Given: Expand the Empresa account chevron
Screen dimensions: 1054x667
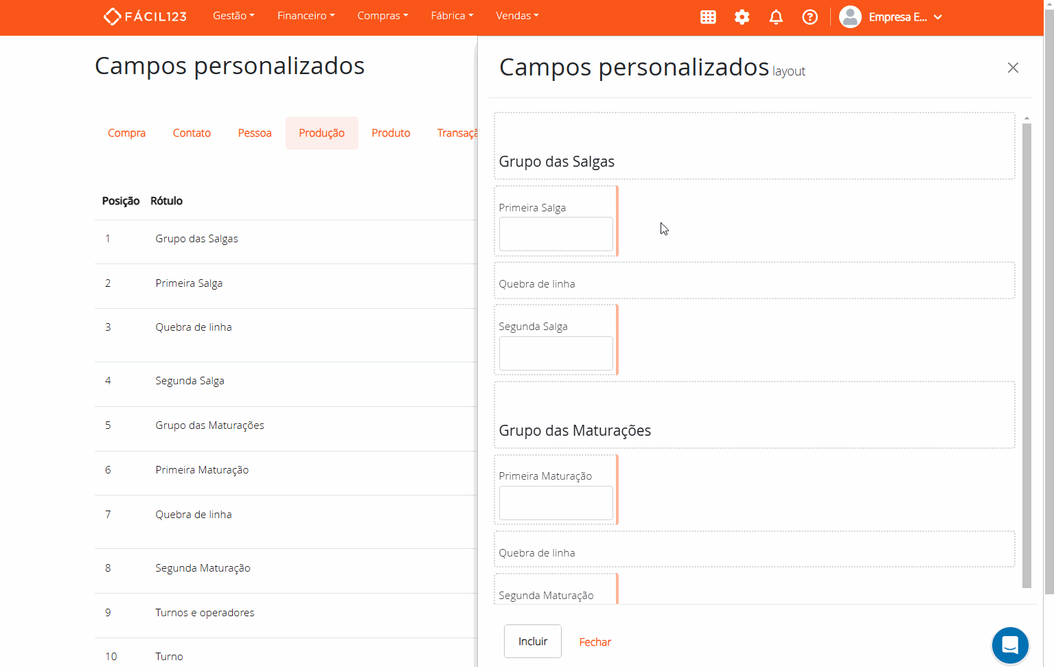Looking at the screenshot, I should (938, 17).
